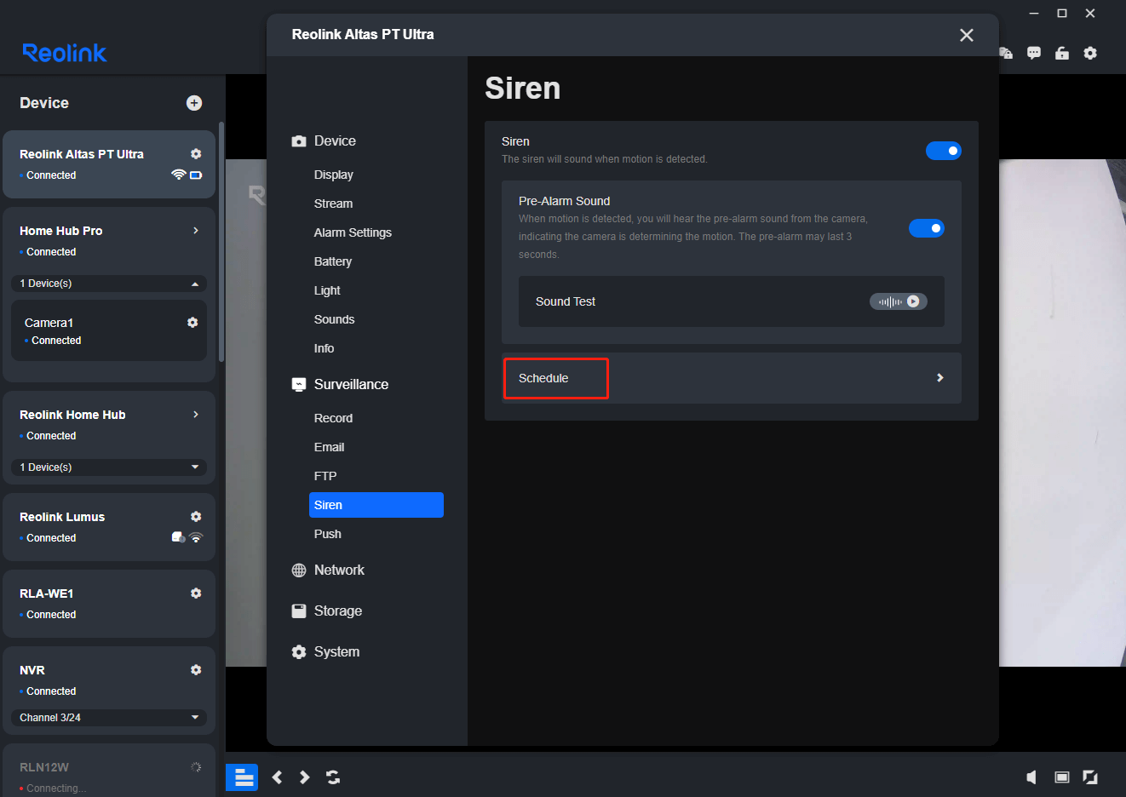Open settings gear for Reolink Lumus

pyautogui.click(x=196, y=517)
